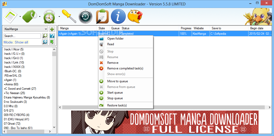Click the magnifier icon next to Mode: Show all
Viewport: 274px width, 136px height.
pos(45,42)
